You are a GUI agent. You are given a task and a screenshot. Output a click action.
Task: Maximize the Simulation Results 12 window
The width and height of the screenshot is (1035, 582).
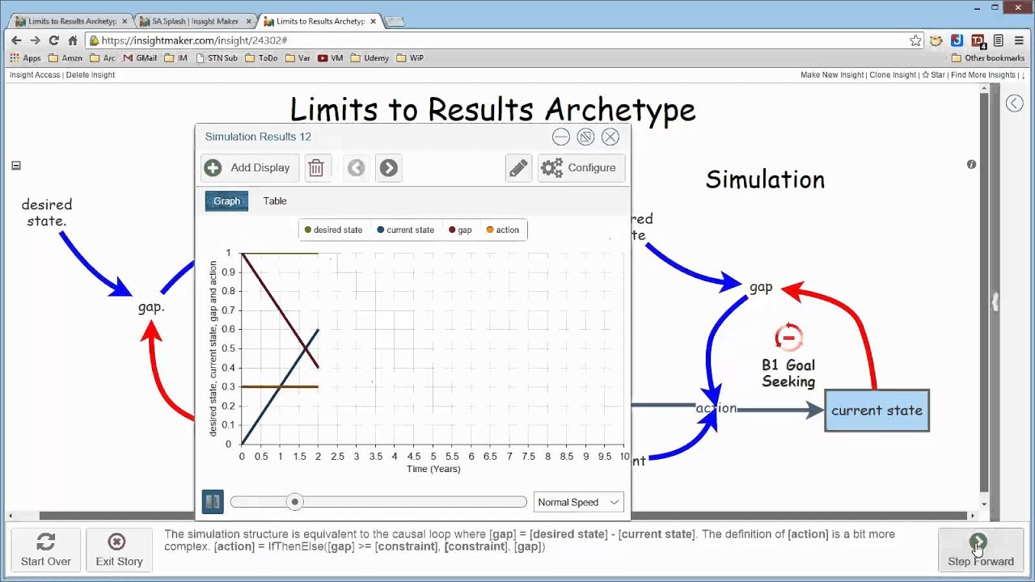[585, 137]
